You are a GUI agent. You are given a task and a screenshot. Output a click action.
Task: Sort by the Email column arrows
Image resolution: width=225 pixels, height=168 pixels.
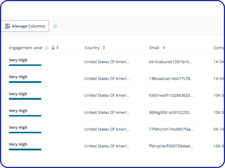pyautogui.click(x=164, y=48)
